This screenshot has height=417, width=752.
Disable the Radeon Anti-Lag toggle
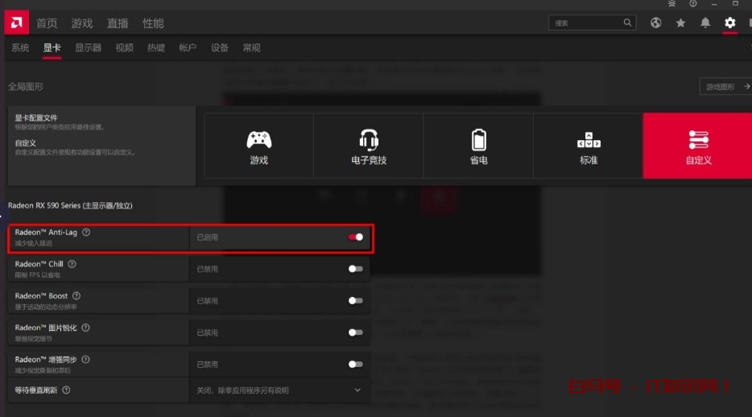point(355,237)
